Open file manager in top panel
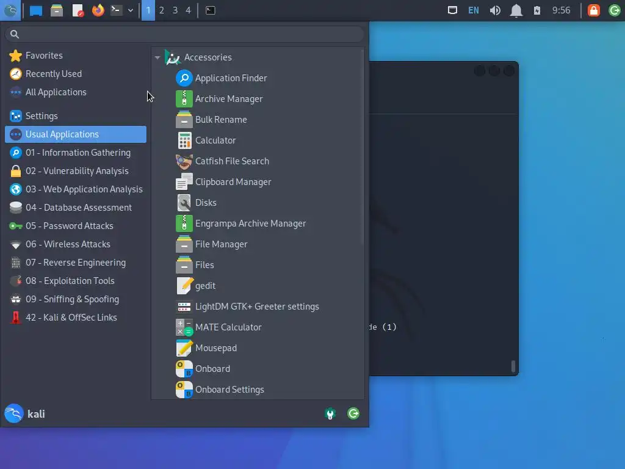The image size is (625, 469). pos(57,10)
